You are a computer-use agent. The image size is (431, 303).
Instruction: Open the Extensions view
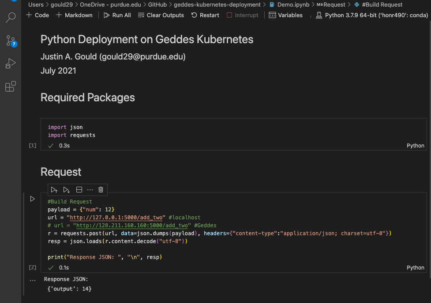pyautogui.click(x=11, y=86)
